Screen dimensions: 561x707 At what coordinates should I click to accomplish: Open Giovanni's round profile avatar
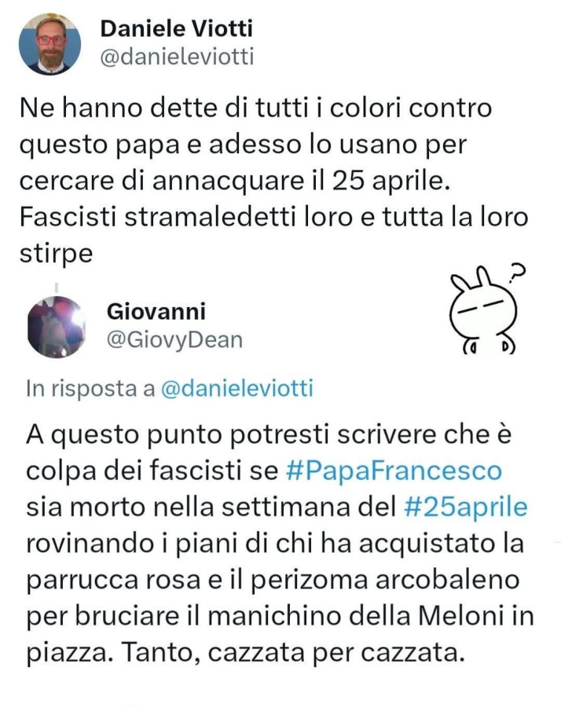pyautogui.click(x=57, y=327)
